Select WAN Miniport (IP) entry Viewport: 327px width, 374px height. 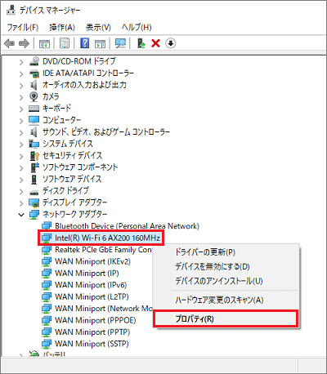pos(87,274)
